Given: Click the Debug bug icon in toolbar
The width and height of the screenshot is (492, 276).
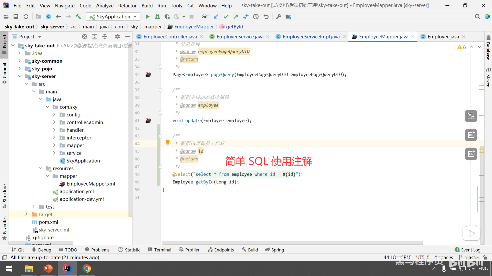Looking at the screenshot, I should tap(157, 17).
